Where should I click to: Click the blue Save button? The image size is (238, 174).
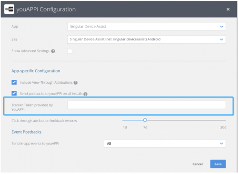218,164
